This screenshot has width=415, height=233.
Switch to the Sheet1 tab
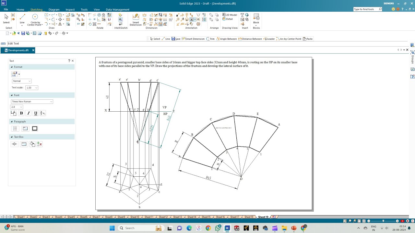pyautogui.click(x=21, y=217)
